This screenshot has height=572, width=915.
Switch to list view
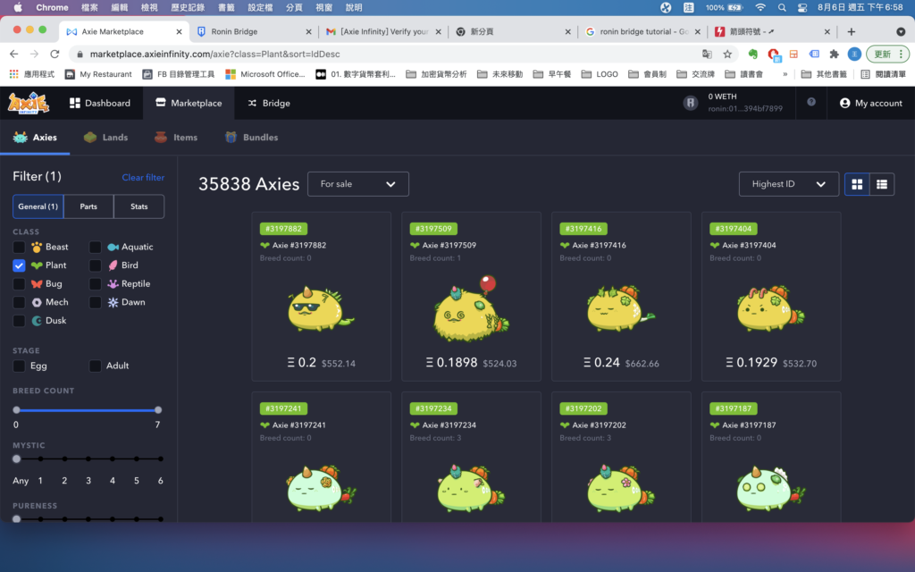tap(882, 184)
